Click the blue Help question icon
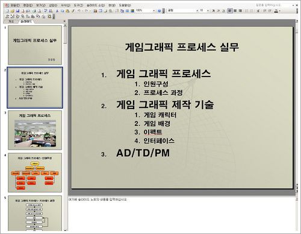Screen dimensions: 301x234 click(160, 11)
